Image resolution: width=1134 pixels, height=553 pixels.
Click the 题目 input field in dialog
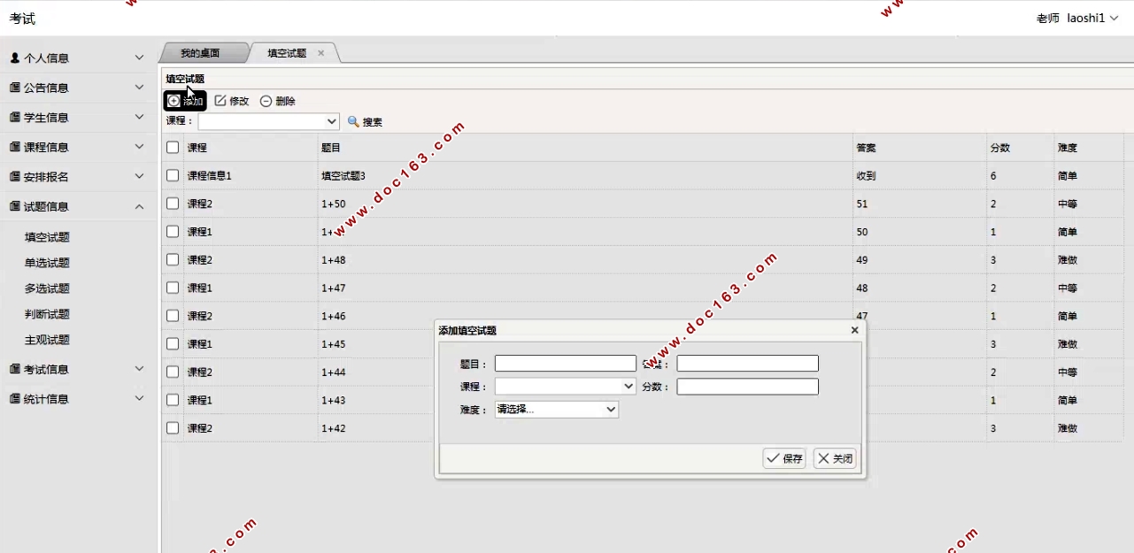565,364
